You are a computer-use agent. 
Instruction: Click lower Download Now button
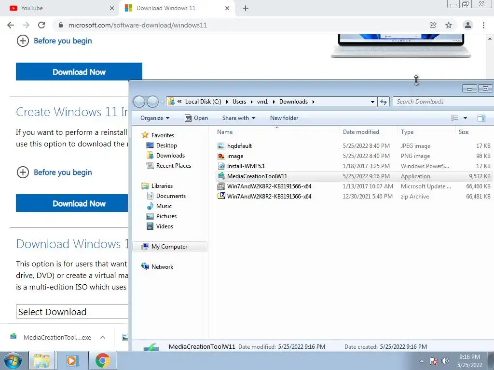click(72, 203)
